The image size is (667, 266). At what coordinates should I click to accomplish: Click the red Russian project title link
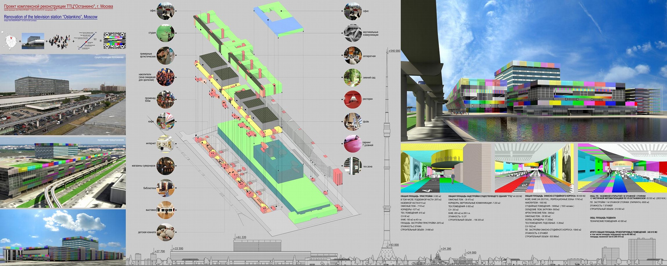tap(58, 6)
